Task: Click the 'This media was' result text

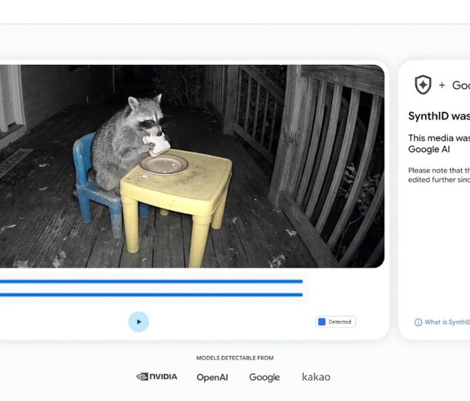Action: click(x=439, y=138)
